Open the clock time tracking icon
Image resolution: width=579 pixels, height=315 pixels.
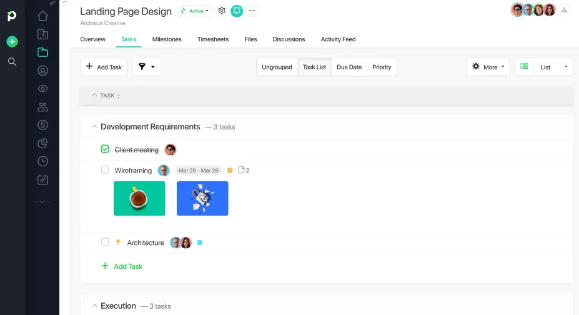[43, 161]
